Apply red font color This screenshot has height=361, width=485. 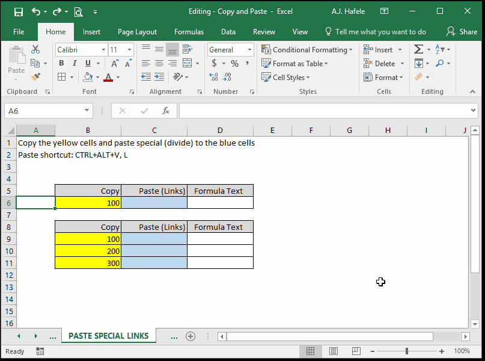(x=108, y=77)
